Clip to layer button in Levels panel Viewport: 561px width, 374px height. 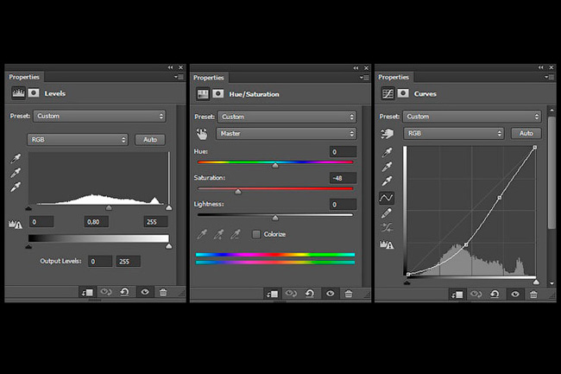[x=87, y=293]
